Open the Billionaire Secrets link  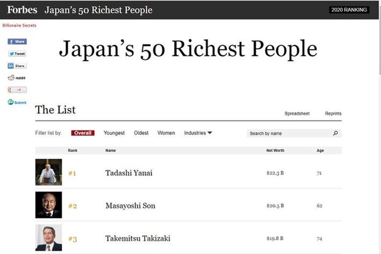click(19, 25)
